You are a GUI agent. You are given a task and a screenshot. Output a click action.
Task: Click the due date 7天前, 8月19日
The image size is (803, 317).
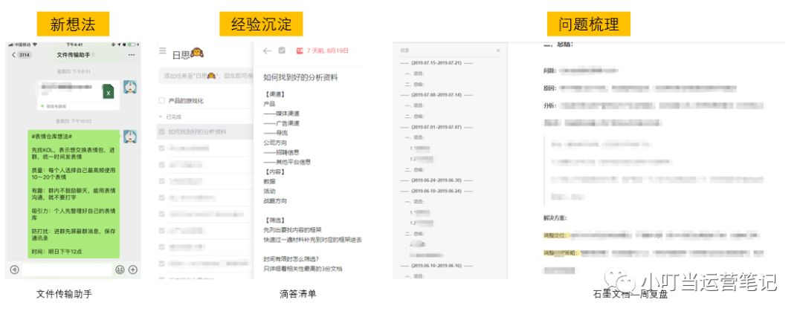click(x=327, y=50)
